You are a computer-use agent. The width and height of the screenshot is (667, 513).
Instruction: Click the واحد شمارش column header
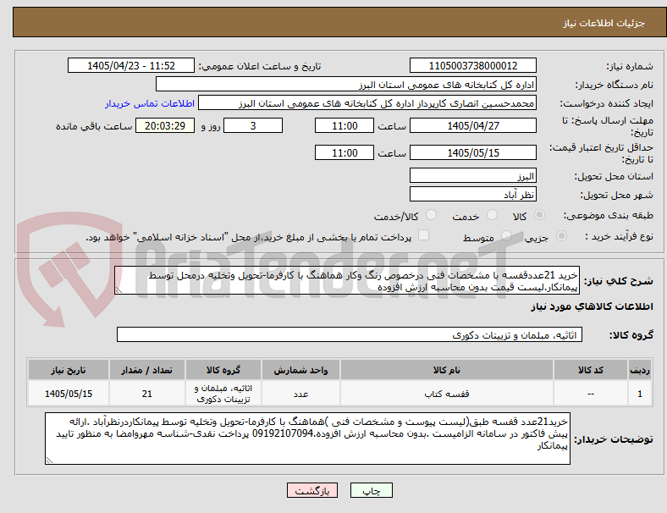pos(300,370)
